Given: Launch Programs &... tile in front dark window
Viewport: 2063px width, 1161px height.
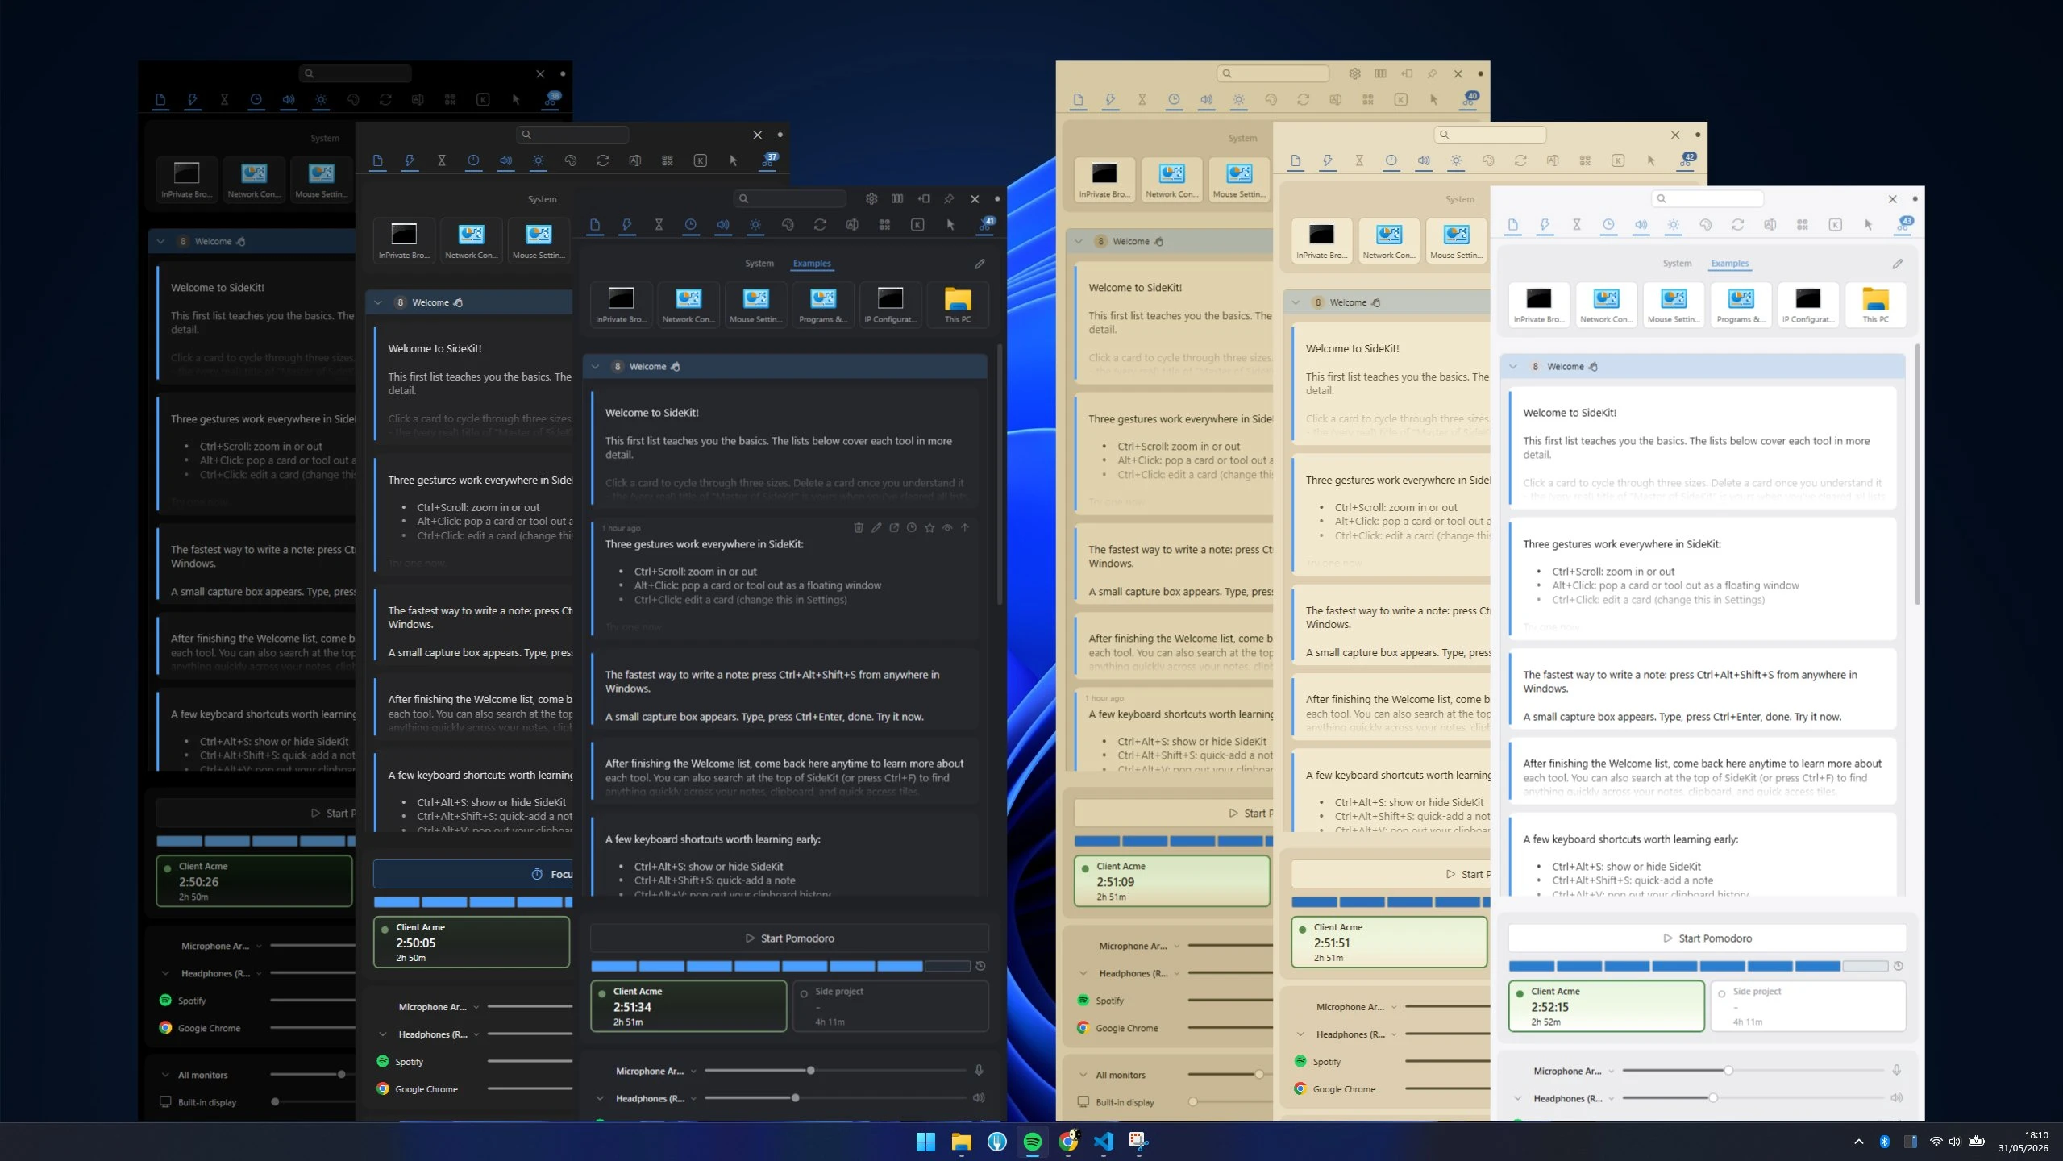Looking at the screenshot, I should (823, 305).
